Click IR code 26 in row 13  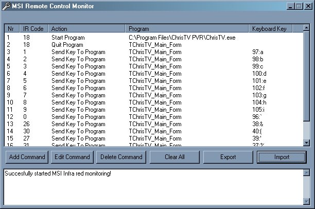[26, 124]
